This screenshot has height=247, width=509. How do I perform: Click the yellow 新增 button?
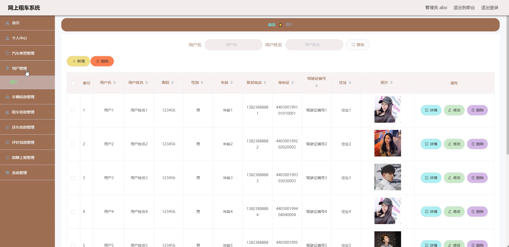(78, 61)
